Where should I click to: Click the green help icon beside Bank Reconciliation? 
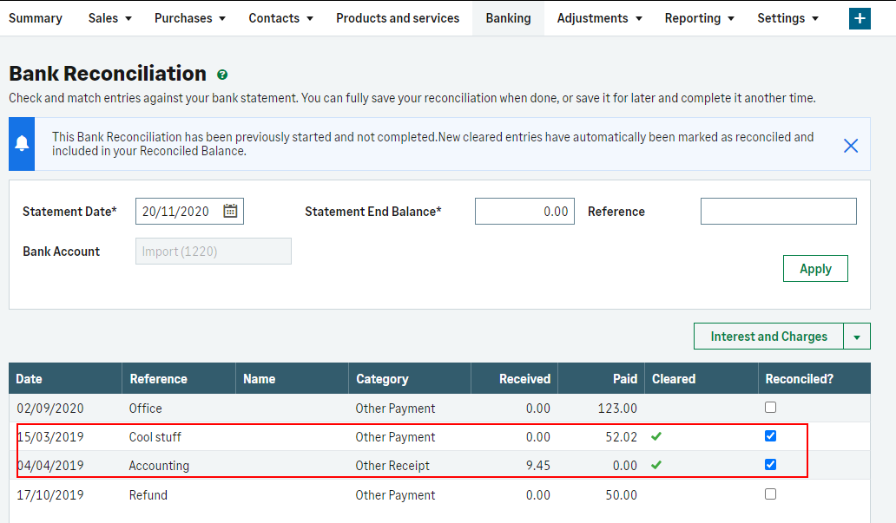tap(222, 75)
